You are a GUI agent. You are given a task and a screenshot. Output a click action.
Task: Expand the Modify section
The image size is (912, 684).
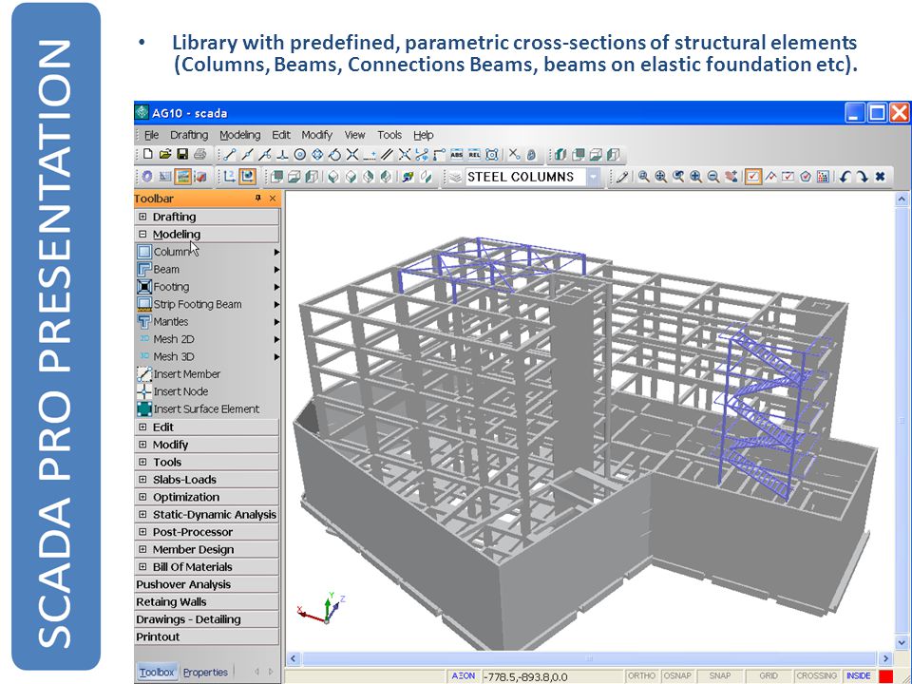pyautogui.click(x=142, y=445)
